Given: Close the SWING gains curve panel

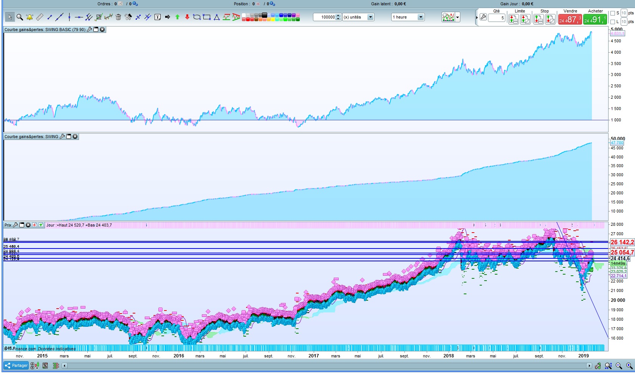Looking at the screenshot, I should click(75, 137).
